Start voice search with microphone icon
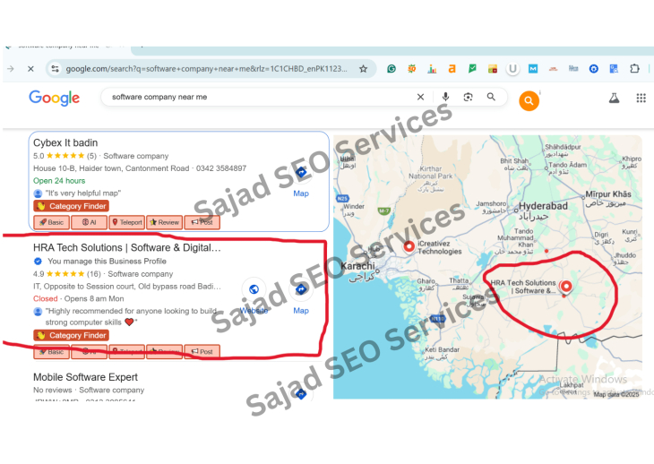The image size is (654, 464). coord(445,97)
